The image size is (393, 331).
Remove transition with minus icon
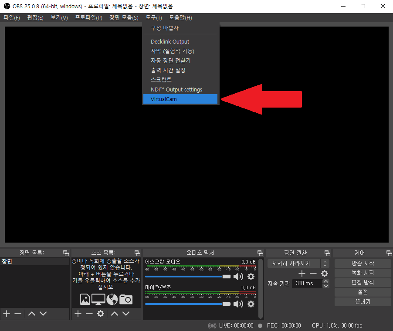[313, 274]
